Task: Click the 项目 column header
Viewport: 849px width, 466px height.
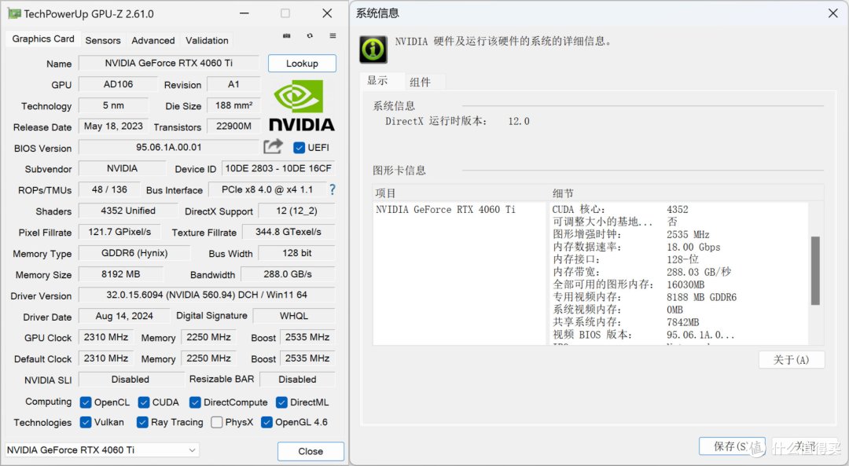Action: (460, 193)
